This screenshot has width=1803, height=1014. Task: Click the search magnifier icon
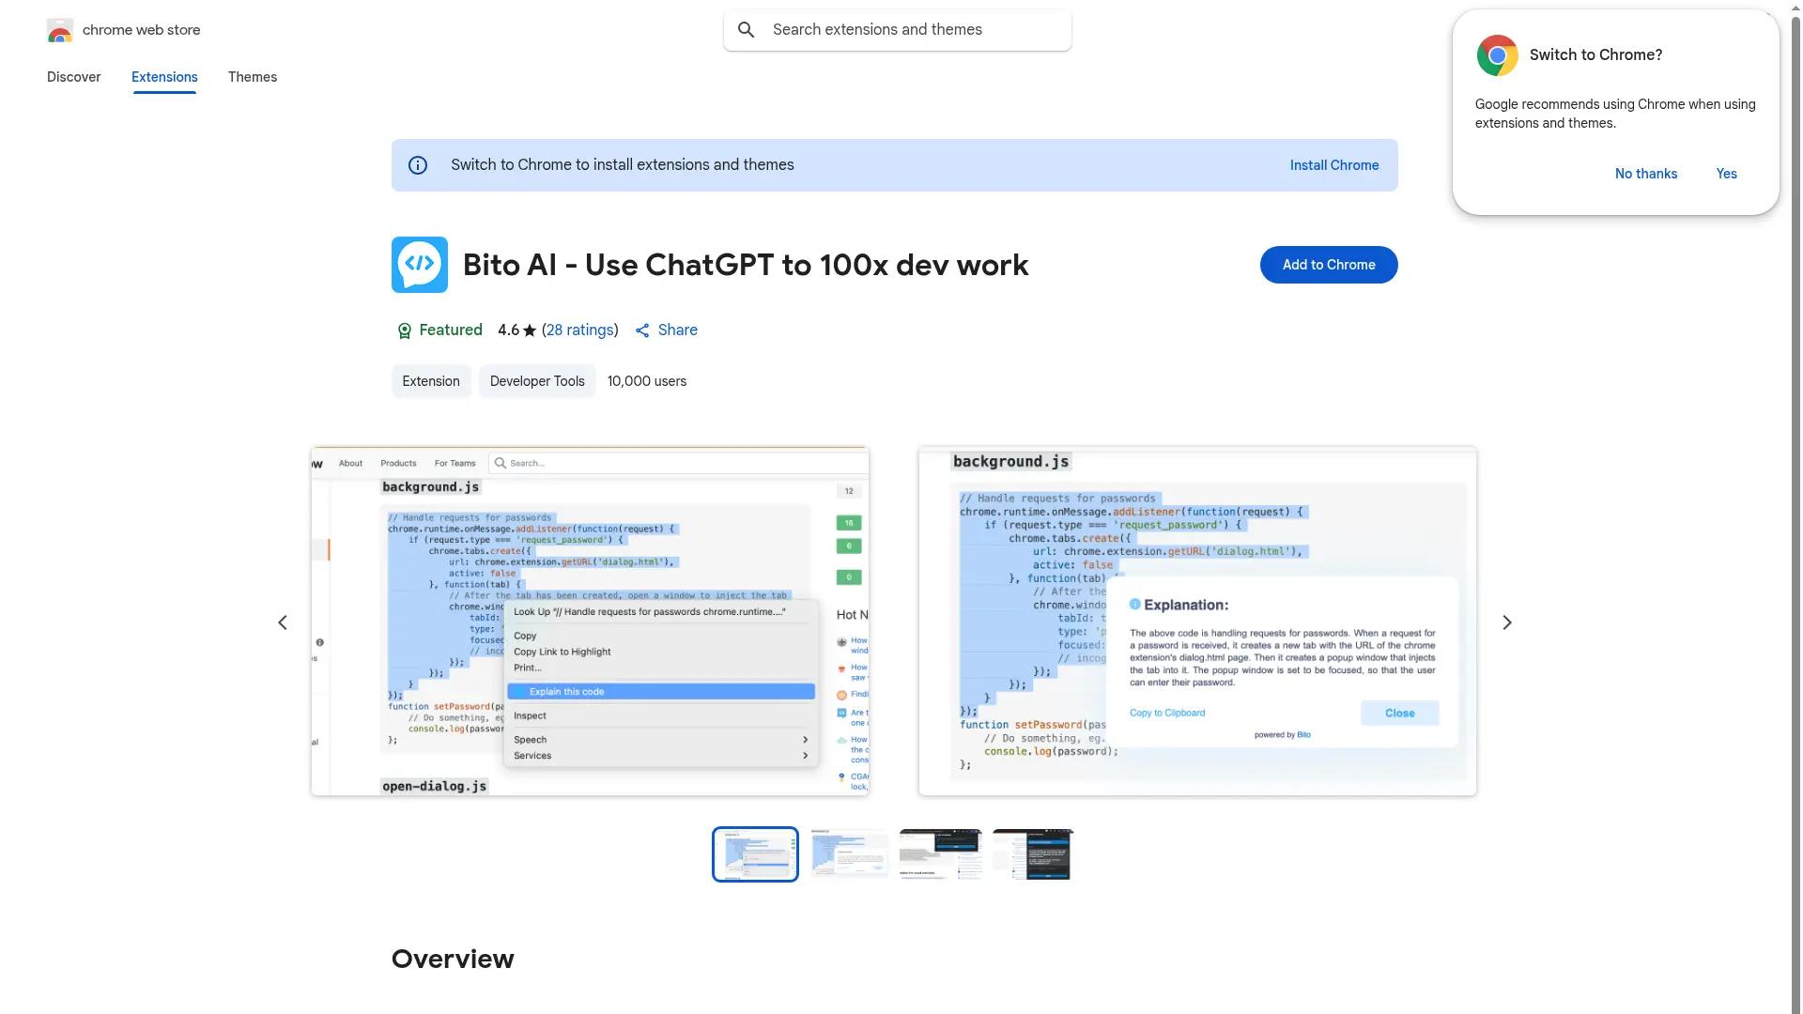click(x=747, y=29)
